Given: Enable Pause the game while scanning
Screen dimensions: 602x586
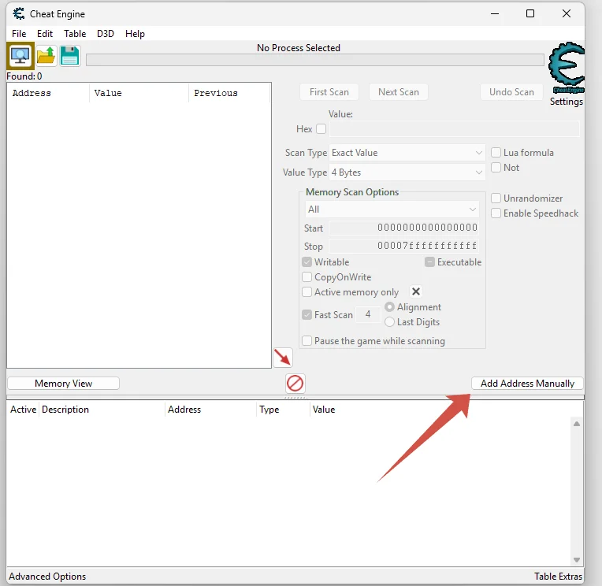Looking at the screenshot, I should [307, 341].
